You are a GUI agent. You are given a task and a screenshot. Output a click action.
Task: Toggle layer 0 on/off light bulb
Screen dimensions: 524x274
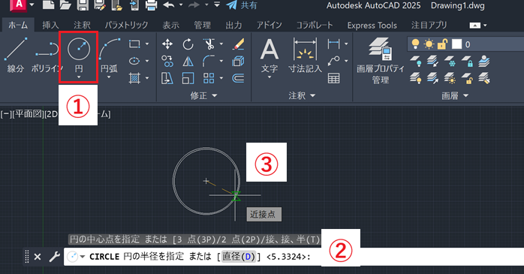(415, 44)
